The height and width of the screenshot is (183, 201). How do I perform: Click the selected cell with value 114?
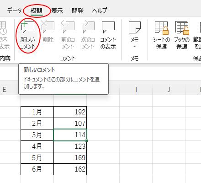click(x=70, y=135)
